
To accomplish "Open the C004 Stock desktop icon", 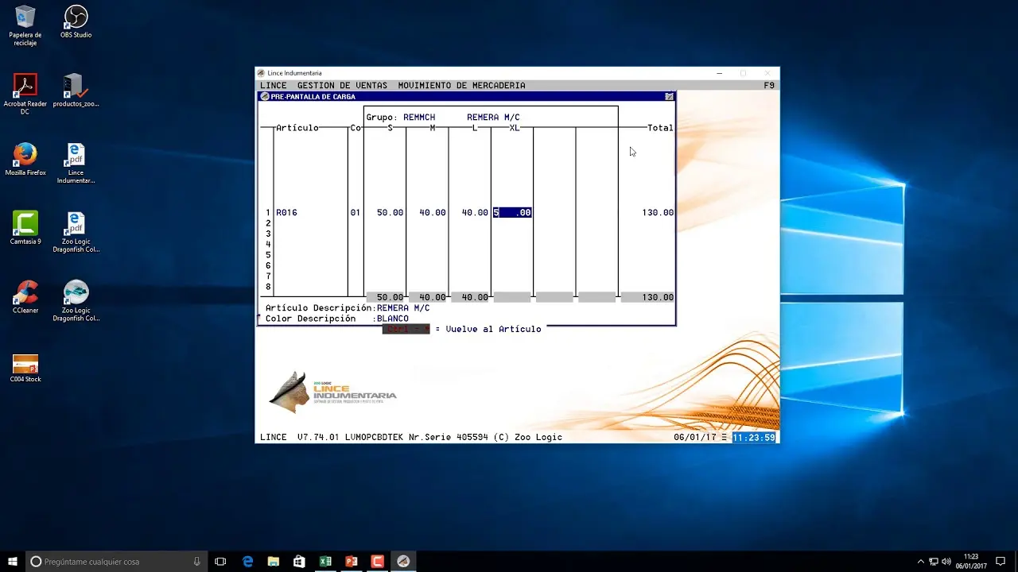I will click(25, 365).
